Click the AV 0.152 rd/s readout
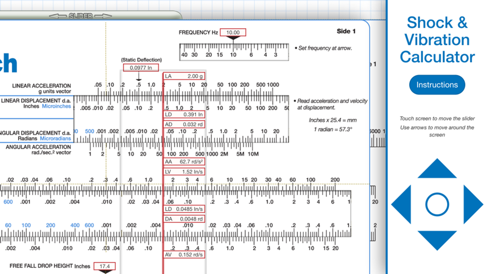This screenshot has width=487, height=274. pyautogui.click(x=184, y=255)
